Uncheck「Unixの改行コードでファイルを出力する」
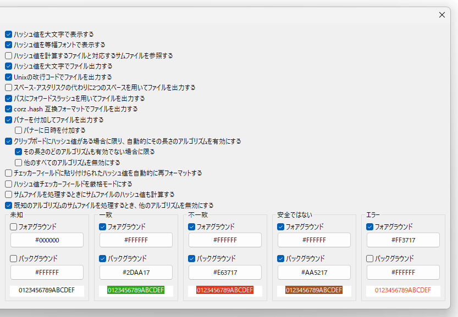This screenshot has height=317, width=458. tap(8, 77)
